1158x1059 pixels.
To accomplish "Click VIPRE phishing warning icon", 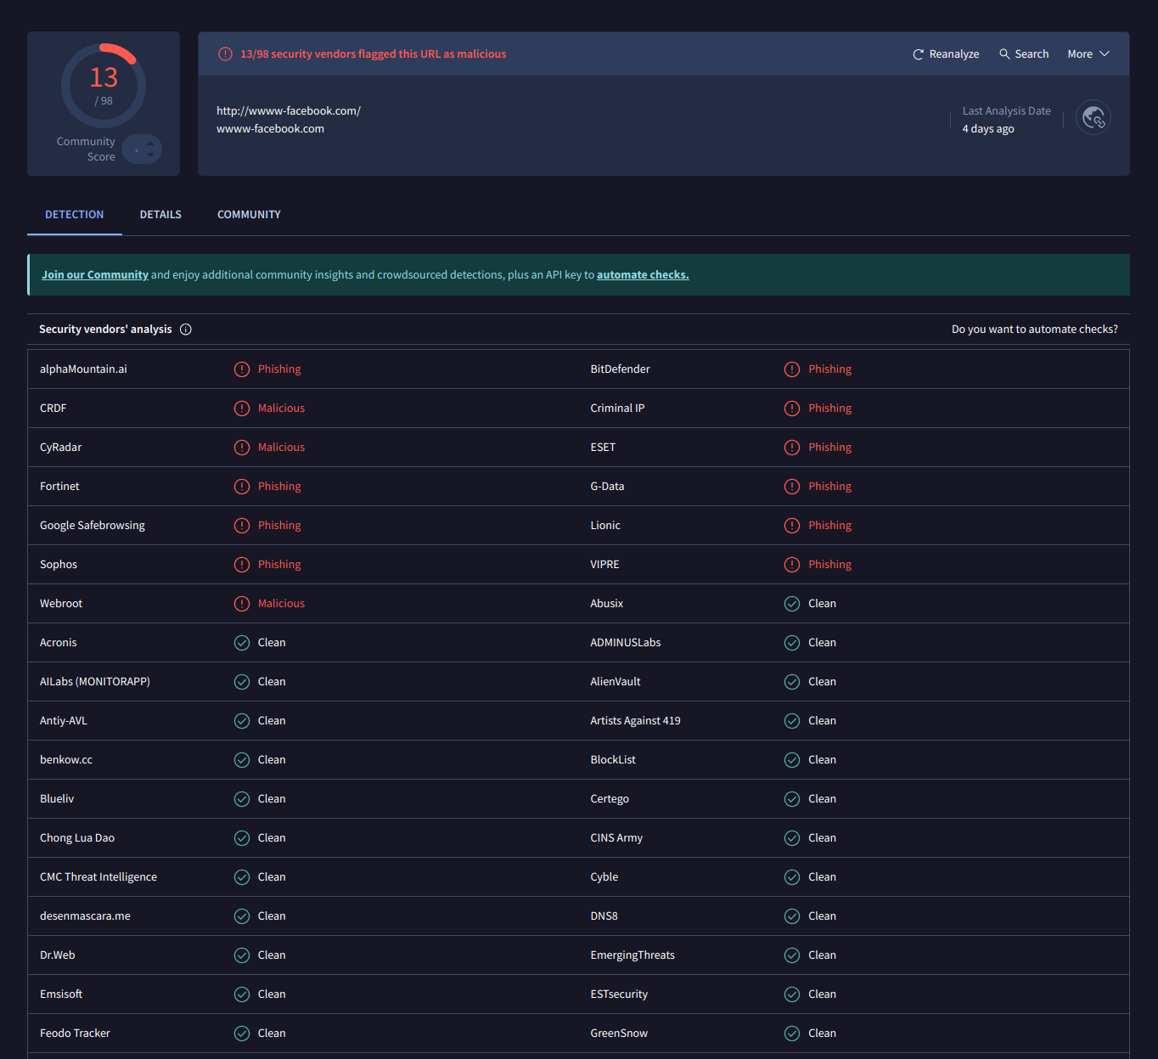I will 792,565.
